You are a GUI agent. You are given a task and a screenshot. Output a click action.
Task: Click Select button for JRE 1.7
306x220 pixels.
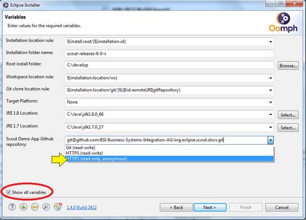(288, 128)
